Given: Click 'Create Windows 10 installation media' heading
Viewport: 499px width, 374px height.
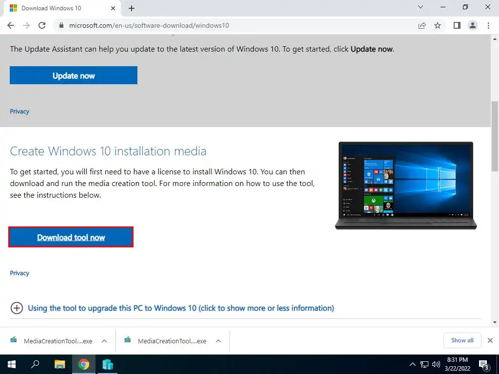Looking at the screenshot, I should [108, 151].
